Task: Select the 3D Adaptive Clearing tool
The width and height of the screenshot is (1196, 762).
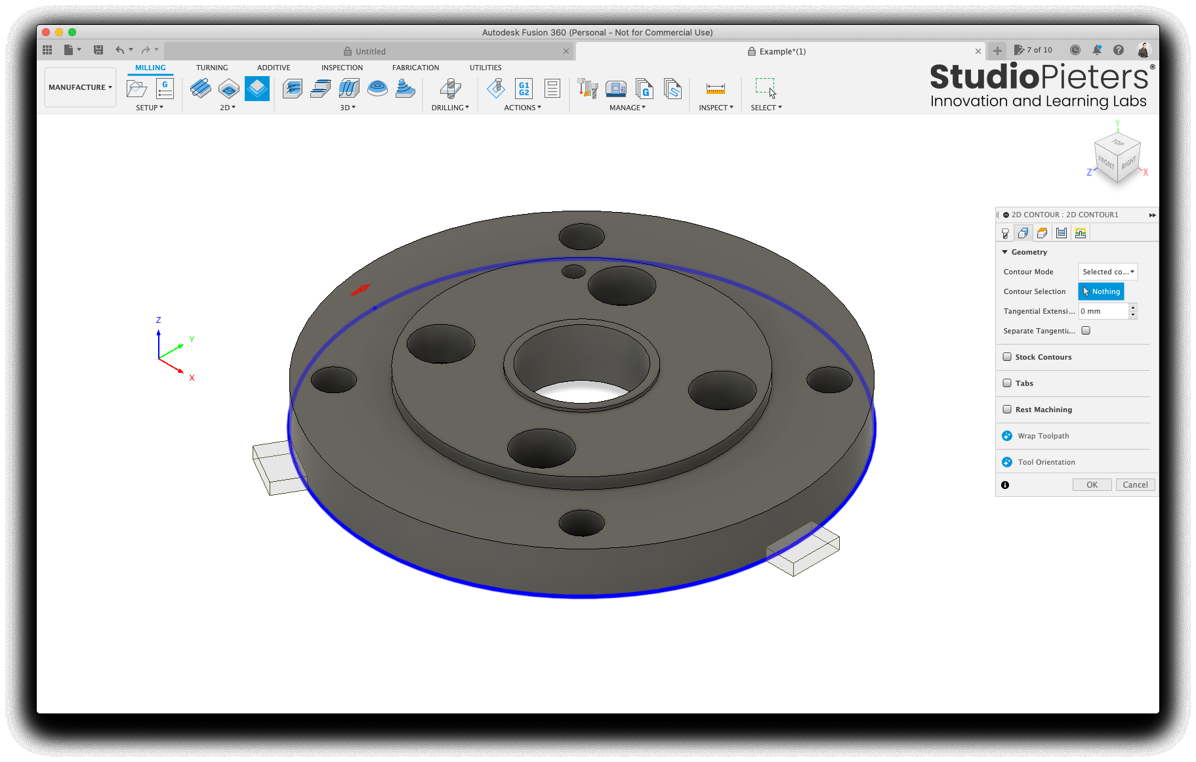Action: (x=293, y=89)
